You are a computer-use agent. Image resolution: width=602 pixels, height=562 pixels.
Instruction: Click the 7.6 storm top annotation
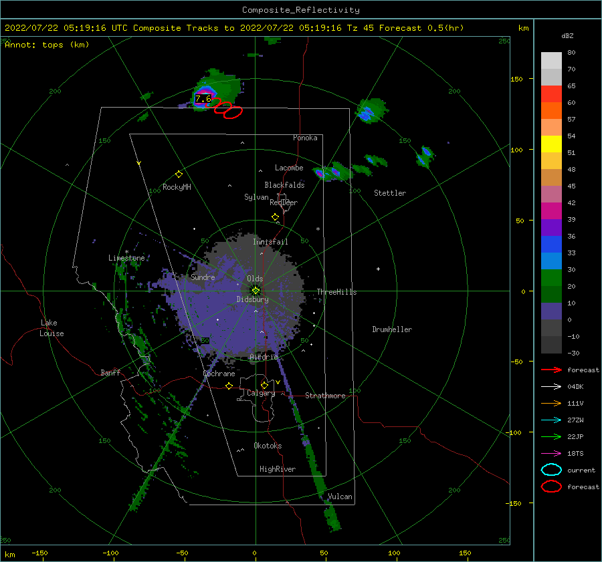point(203,99)
